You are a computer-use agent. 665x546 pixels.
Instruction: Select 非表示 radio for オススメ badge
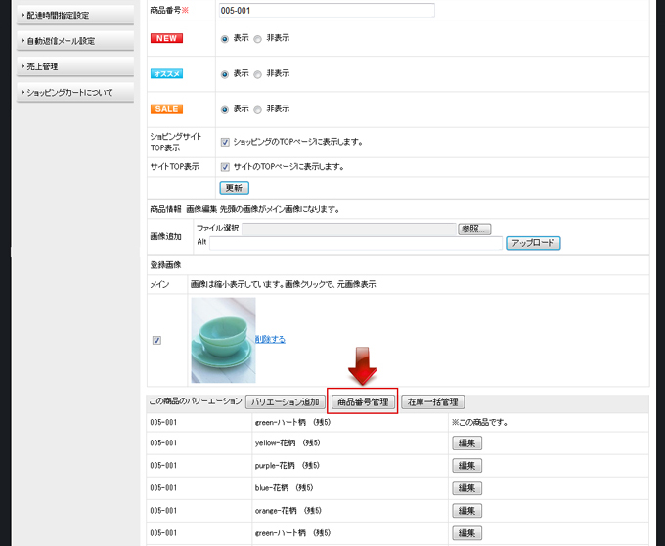(258, 74)
